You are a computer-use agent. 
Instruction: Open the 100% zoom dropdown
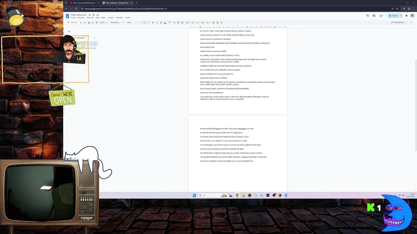pyautogui.click(x=103, y=22)
